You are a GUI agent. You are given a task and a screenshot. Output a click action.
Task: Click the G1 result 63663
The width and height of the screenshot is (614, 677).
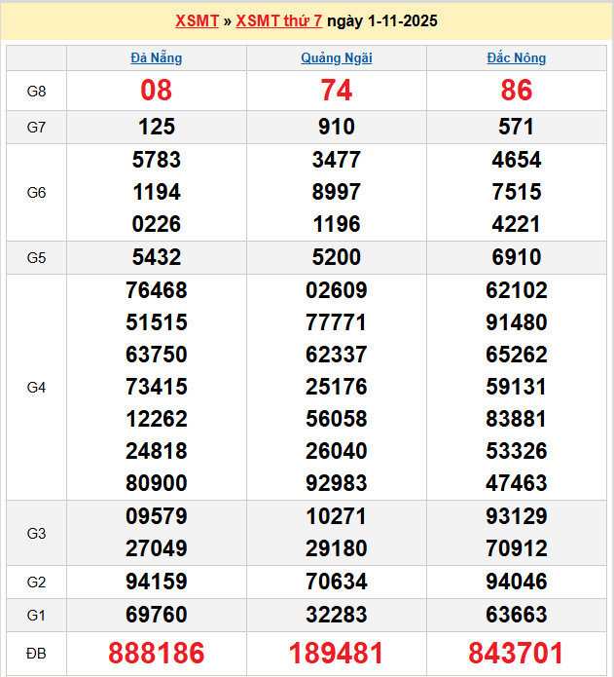[517, 615]
